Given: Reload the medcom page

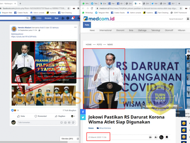Looking at the screenshot, I should [92, 8].
